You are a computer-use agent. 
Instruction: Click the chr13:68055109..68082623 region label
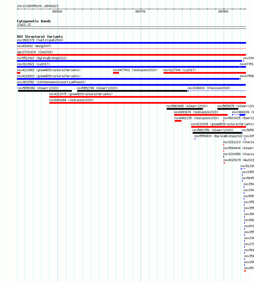[x=38, y=6]
